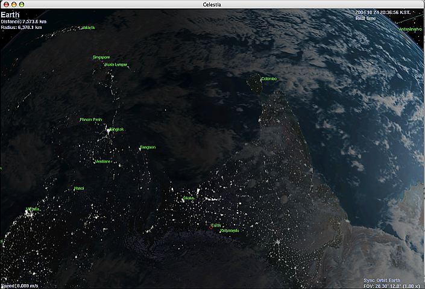Select the Kathmandu city label
425x289 pixels.
[230, 231]
